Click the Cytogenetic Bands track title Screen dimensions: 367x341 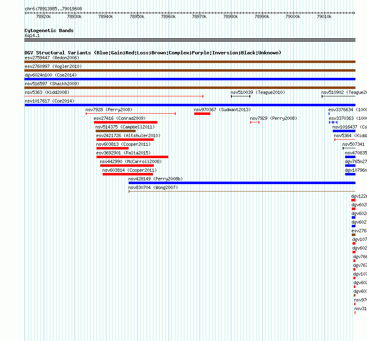pos(49,30)
